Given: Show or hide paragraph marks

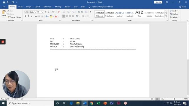Looking at the screenshot, I should [x=91, y=12].
